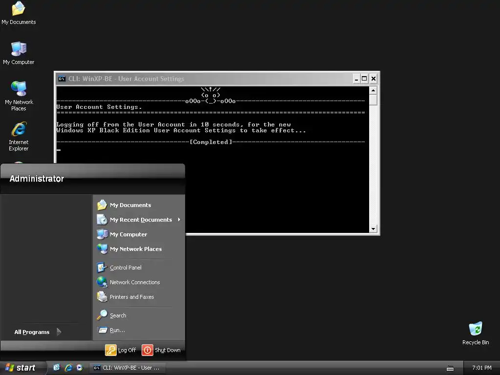
Task: Select Search menu entry label
Action: [118, 315]
